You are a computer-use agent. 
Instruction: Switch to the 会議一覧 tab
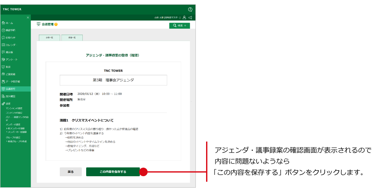point(49,38)
